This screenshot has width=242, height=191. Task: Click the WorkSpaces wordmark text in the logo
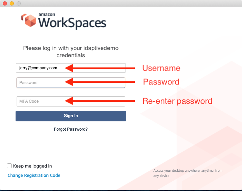click(x=72, y=23)
